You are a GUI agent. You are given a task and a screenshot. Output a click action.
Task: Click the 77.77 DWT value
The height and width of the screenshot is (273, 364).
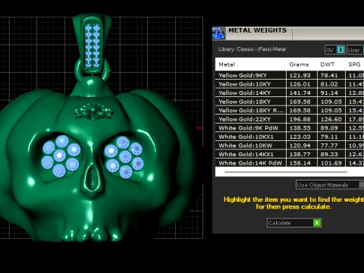(x=329, y=146)
